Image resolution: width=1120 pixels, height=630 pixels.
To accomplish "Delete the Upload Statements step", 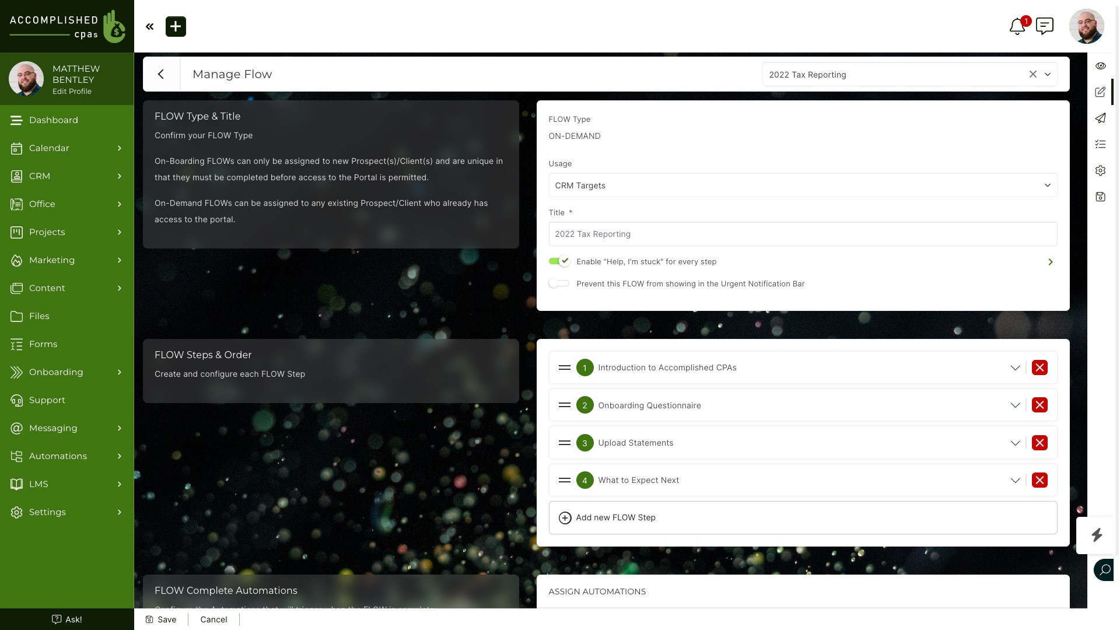I will pos(1039,443).
